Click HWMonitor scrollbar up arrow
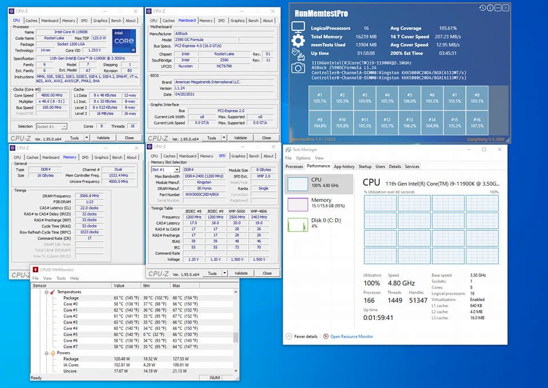This screenshot has width=548, height=388. [x=236, y=292]
